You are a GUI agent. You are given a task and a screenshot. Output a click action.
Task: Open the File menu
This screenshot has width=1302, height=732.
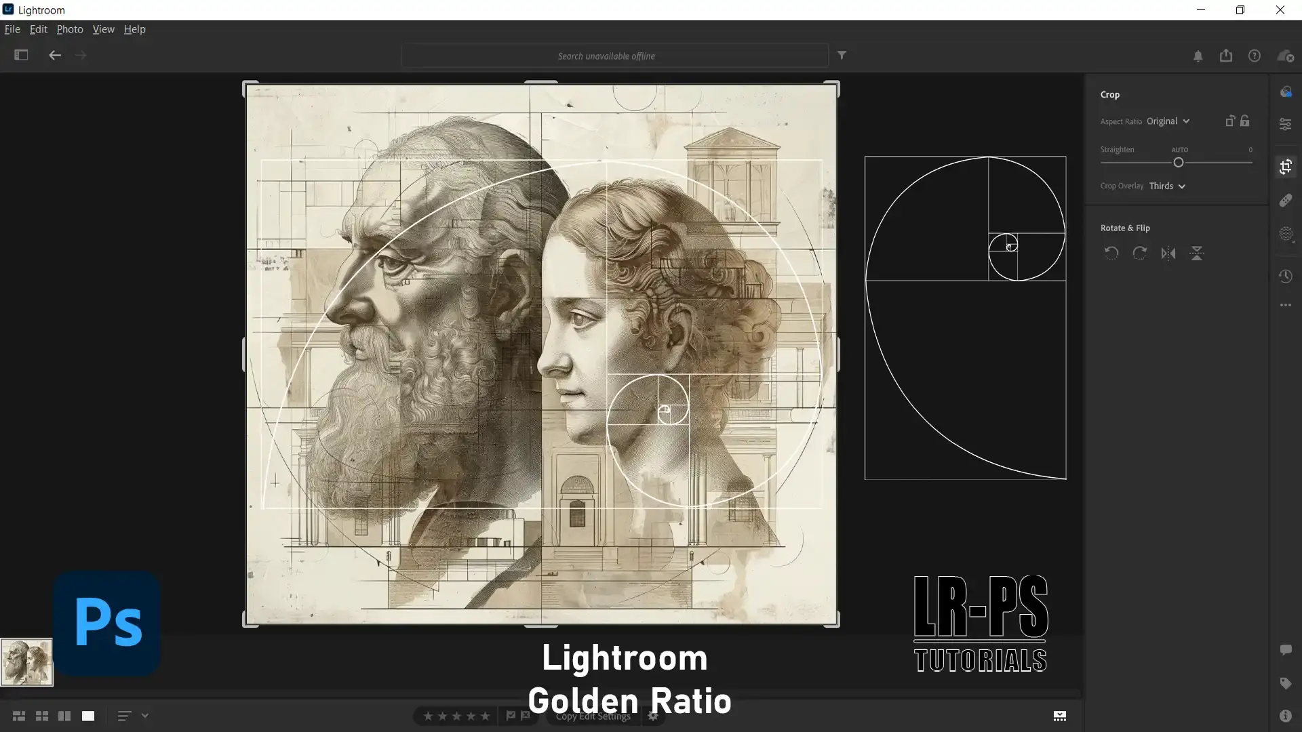[12, 29]
